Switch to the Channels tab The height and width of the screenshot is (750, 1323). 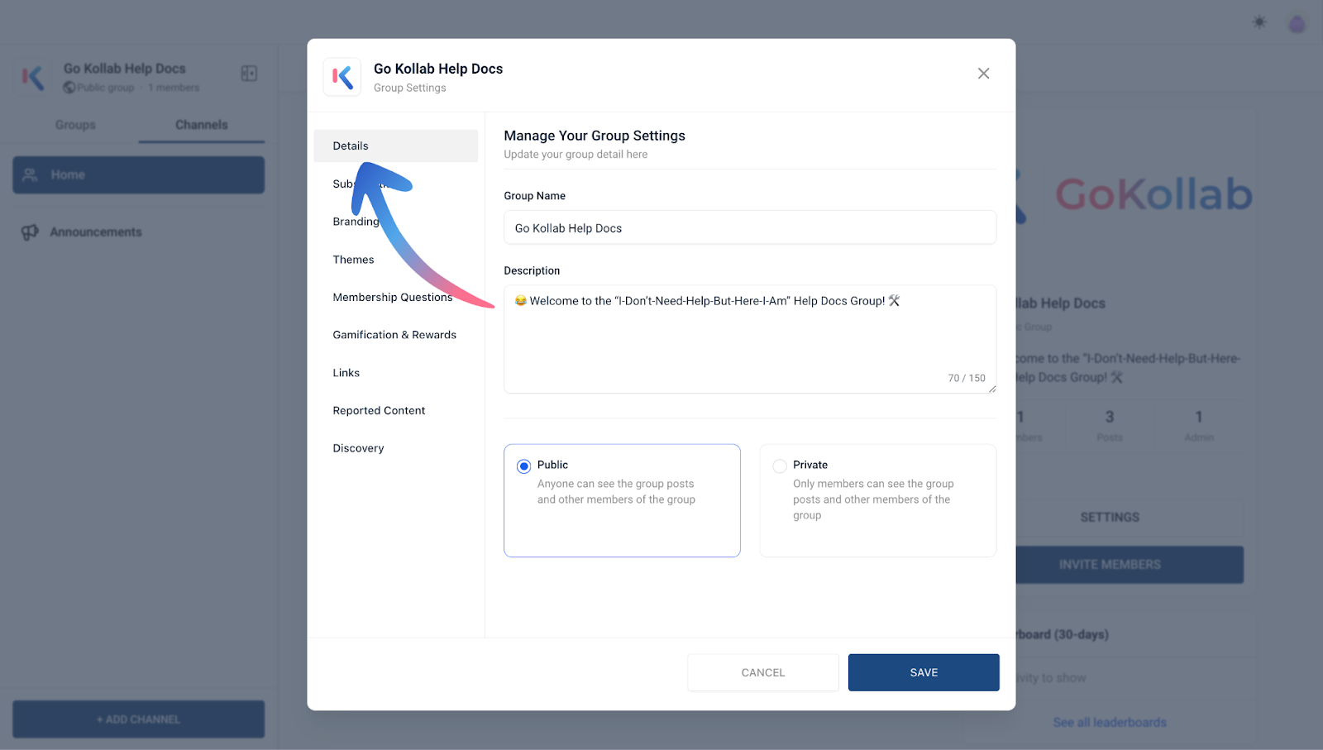tap(202, 125)
